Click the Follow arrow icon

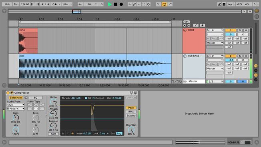coord(80,4)
